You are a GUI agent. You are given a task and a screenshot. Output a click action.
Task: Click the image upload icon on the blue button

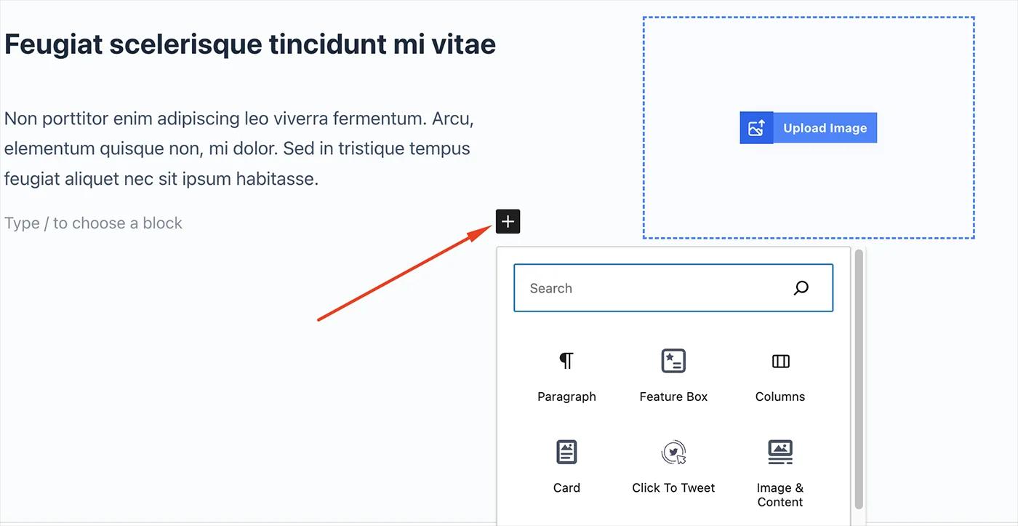[756, 127]
